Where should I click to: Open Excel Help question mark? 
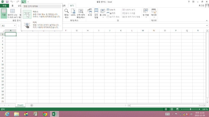coord(189,2)
